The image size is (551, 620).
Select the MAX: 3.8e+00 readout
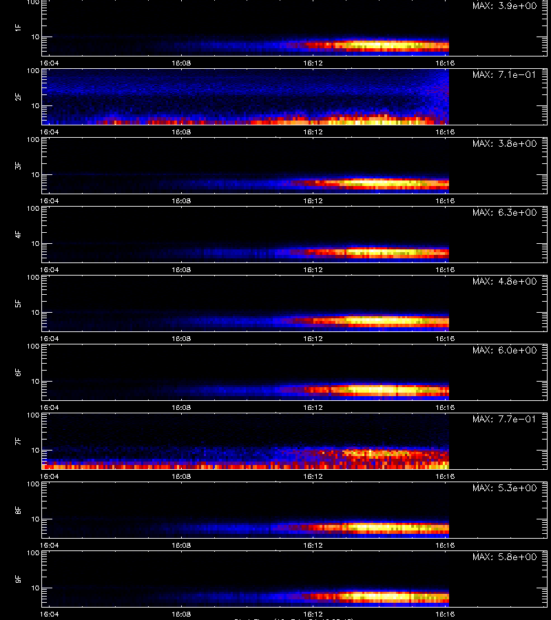coord(504,143)
